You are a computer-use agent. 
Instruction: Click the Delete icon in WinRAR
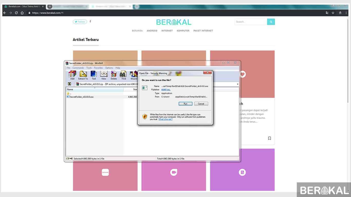pyautogui.click(x=114, y=75)
